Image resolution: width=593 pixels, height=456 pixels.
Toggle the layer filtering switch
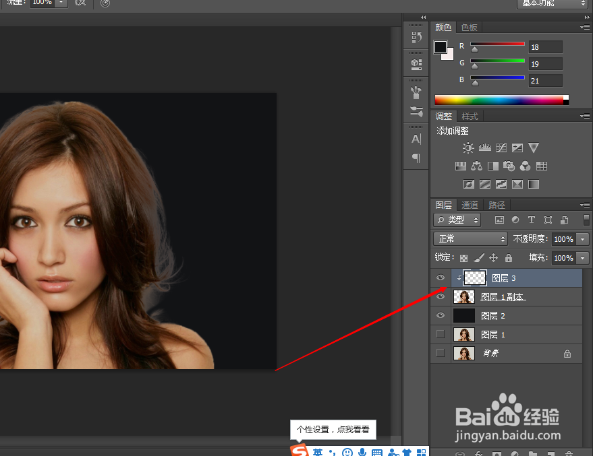[586, 220]
